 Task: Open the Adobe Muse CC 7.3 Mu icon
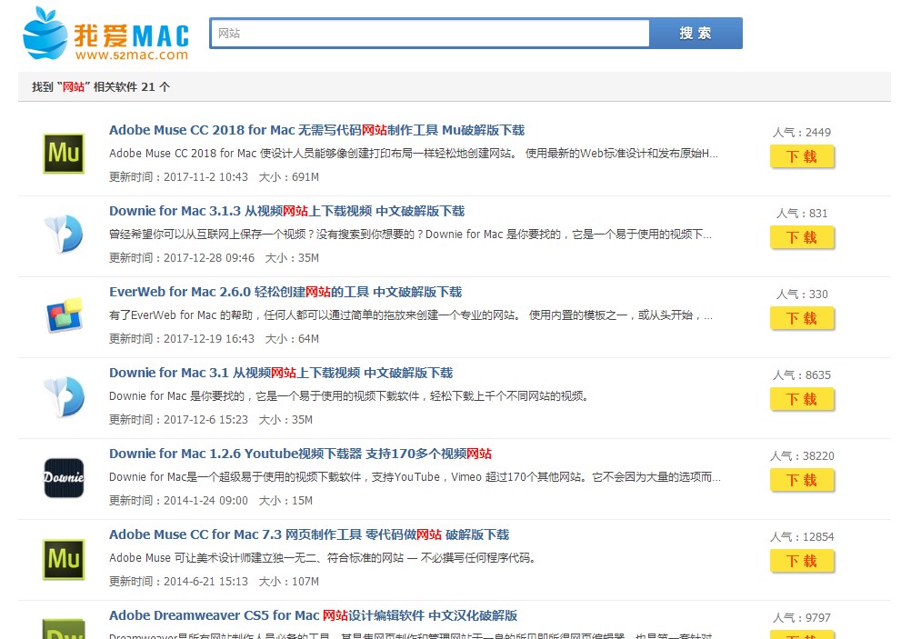pos(64,558)
